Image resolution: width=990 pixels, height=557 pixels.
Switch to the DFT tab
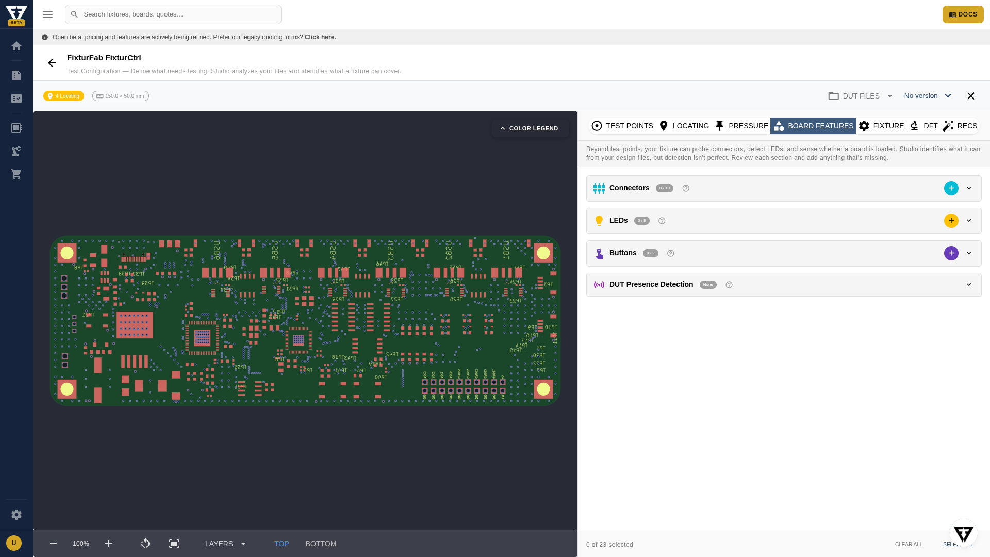coord(923,126)
